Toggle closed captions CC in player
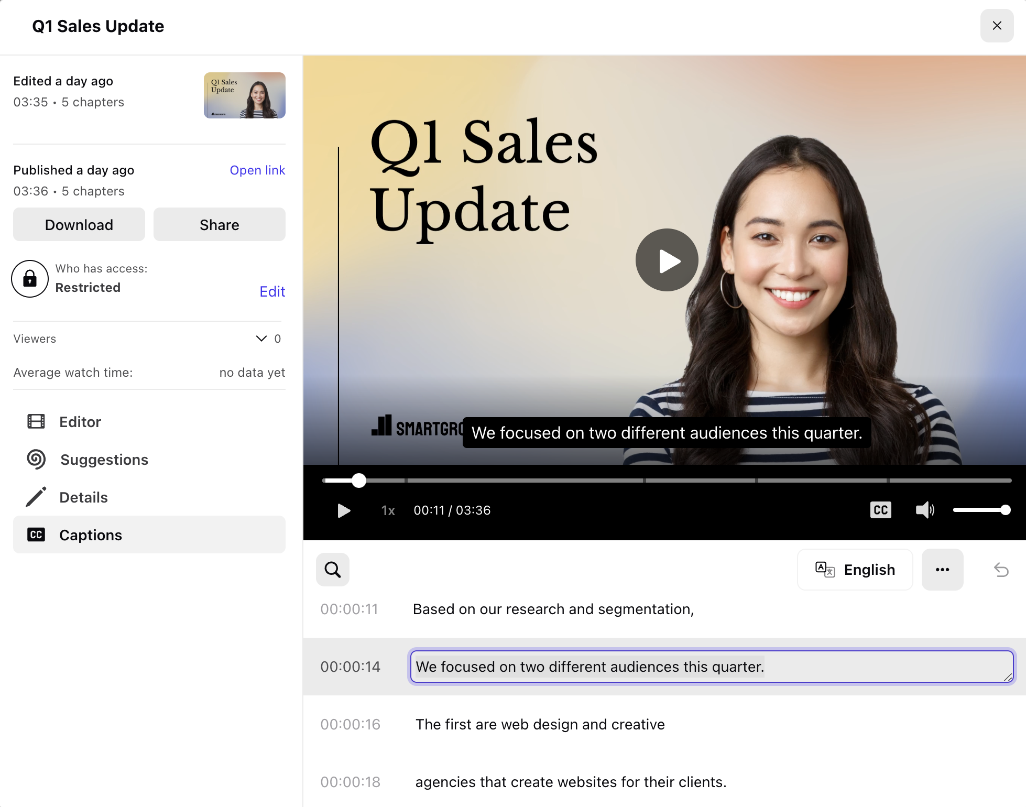This screenshot has width=1026, height=807. pyautogui.click(x=880, y=510)
